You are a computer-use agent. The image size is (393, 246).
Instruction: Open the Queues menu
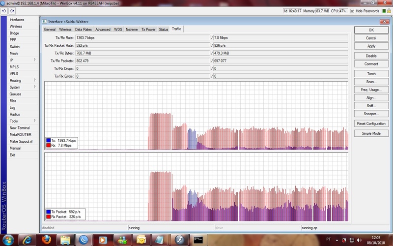15,94
